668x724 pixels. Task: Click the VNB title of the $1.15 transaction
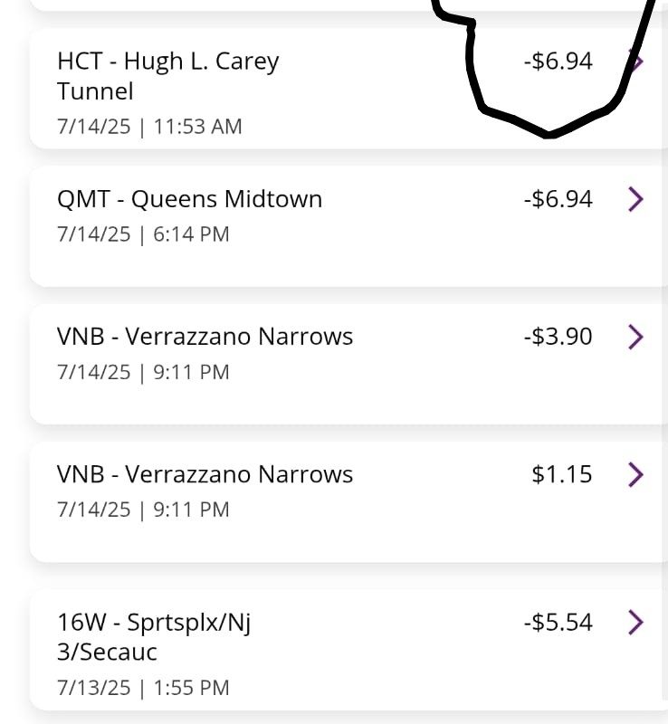[x=205, y=474]
